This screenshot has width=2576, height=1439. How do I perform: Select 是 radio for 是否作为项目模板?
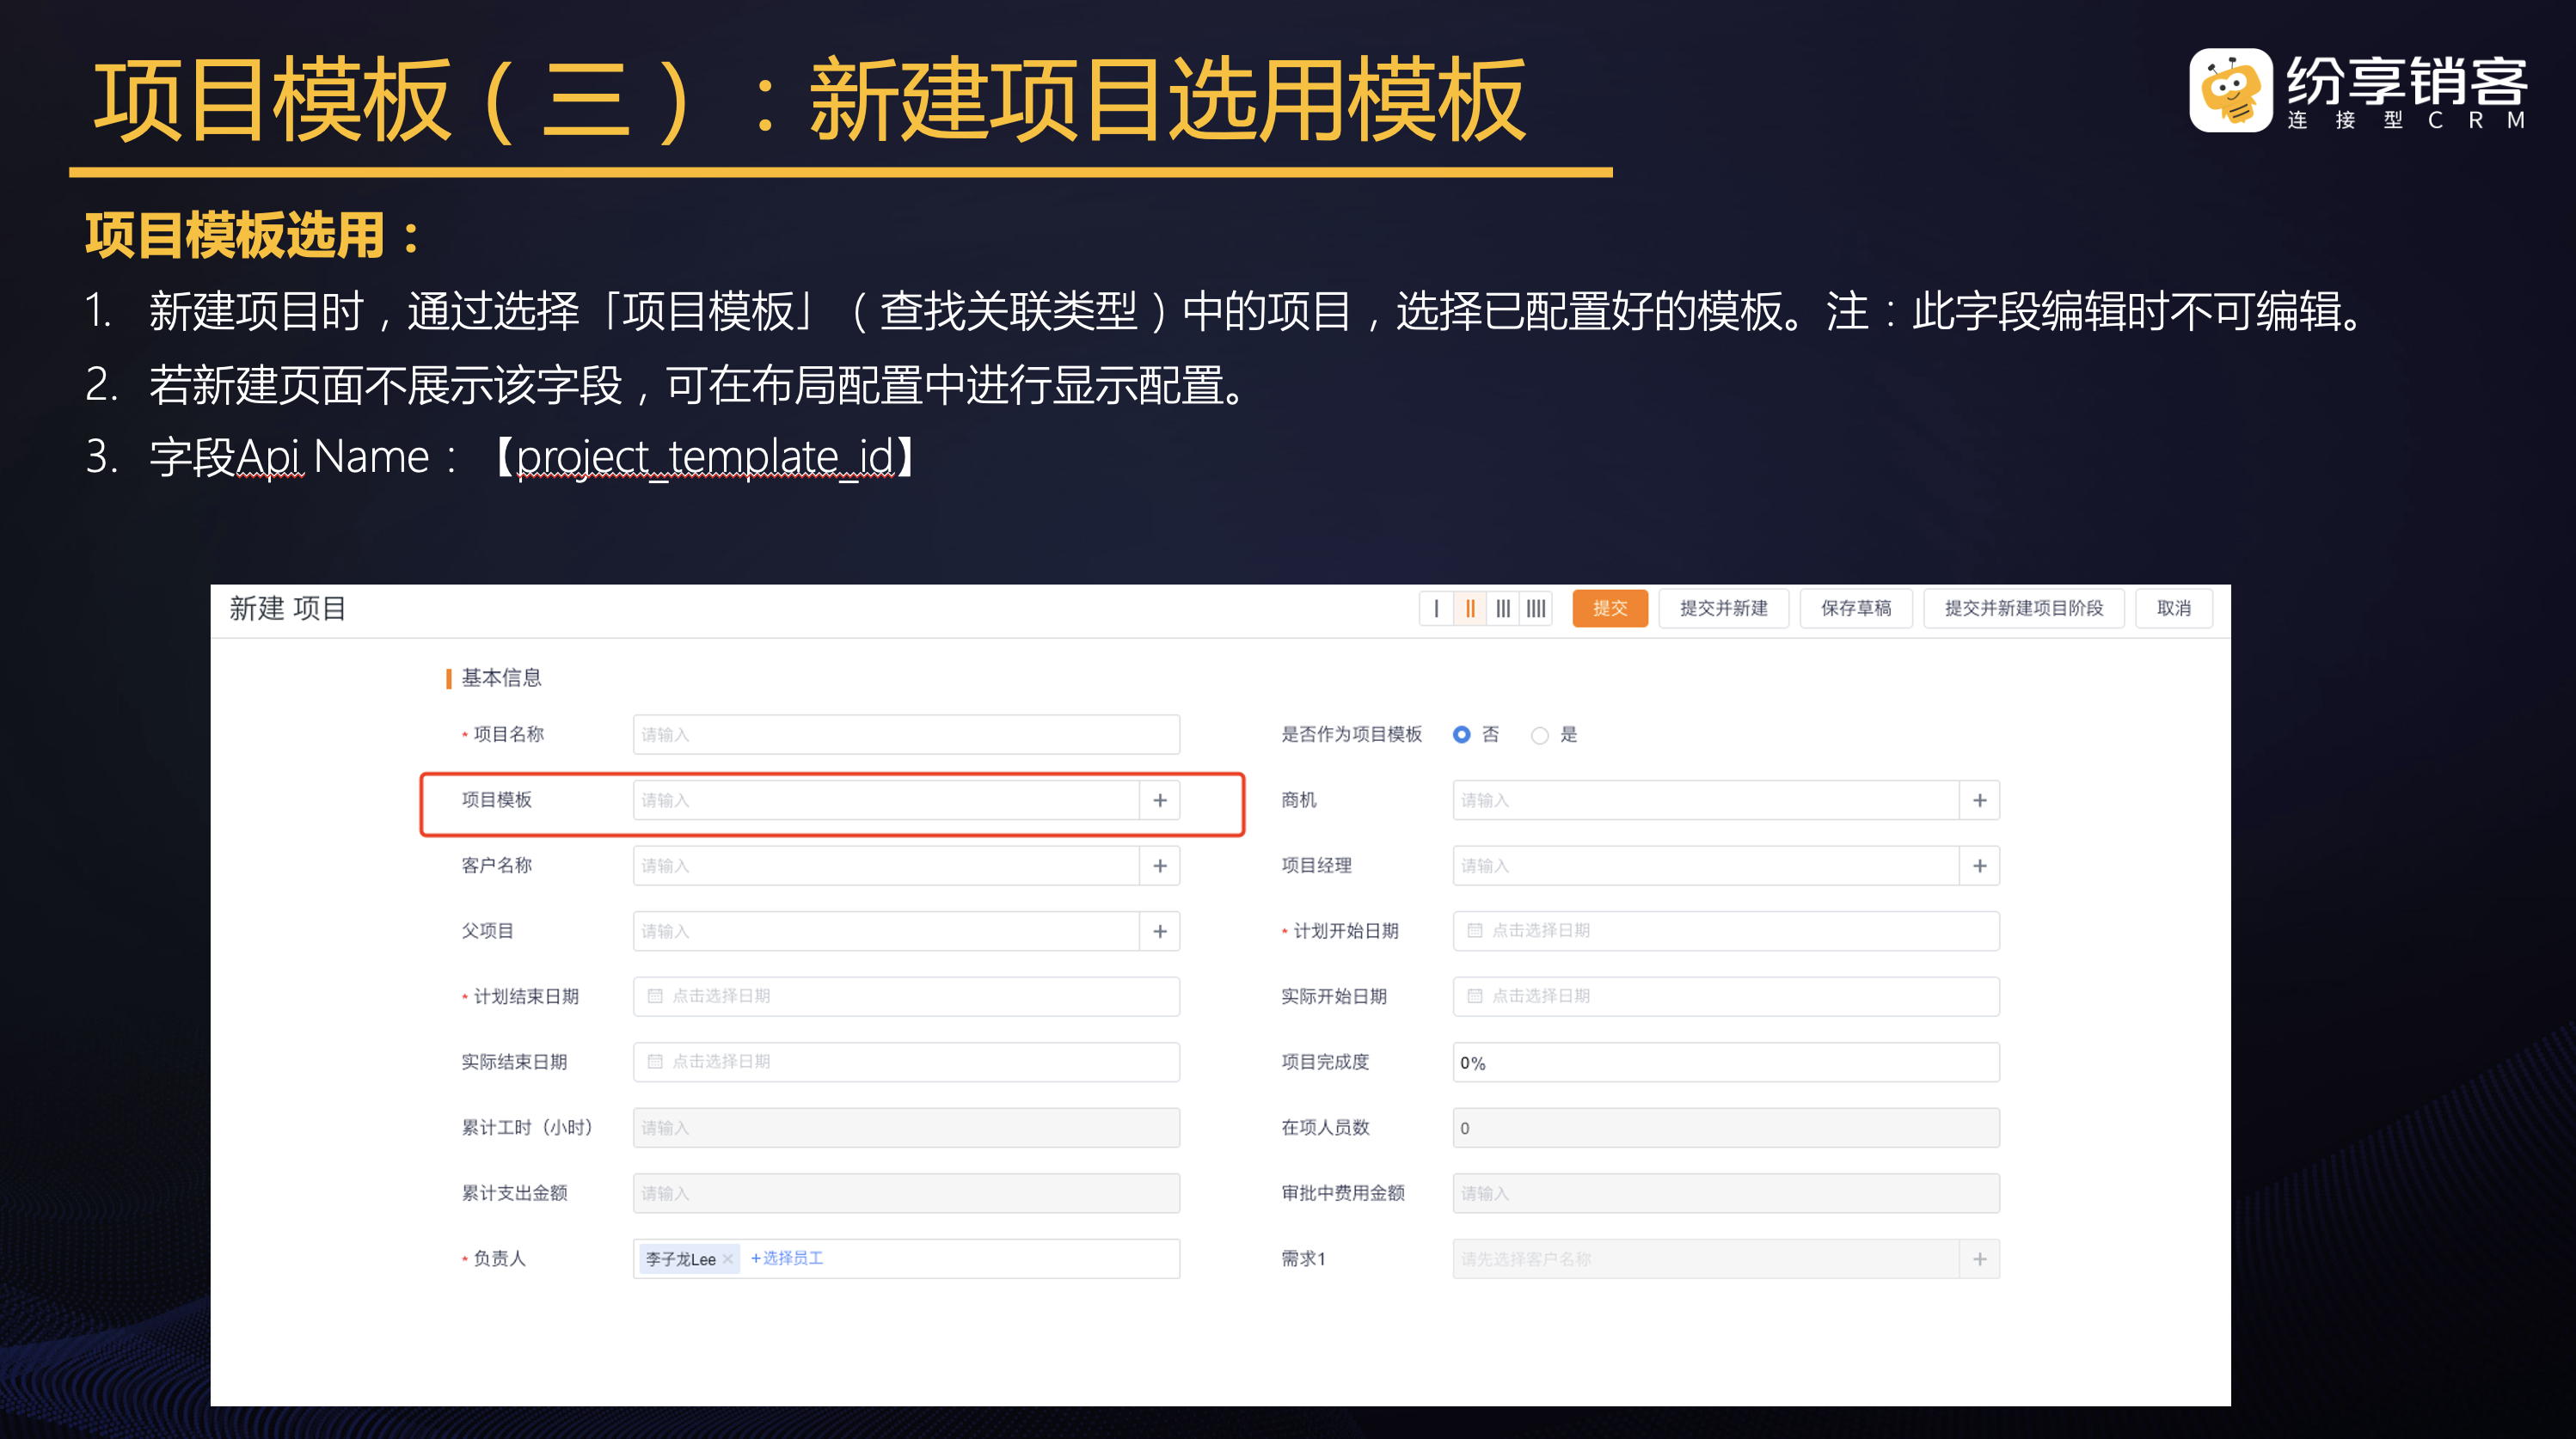click(x=1540, y=736)
